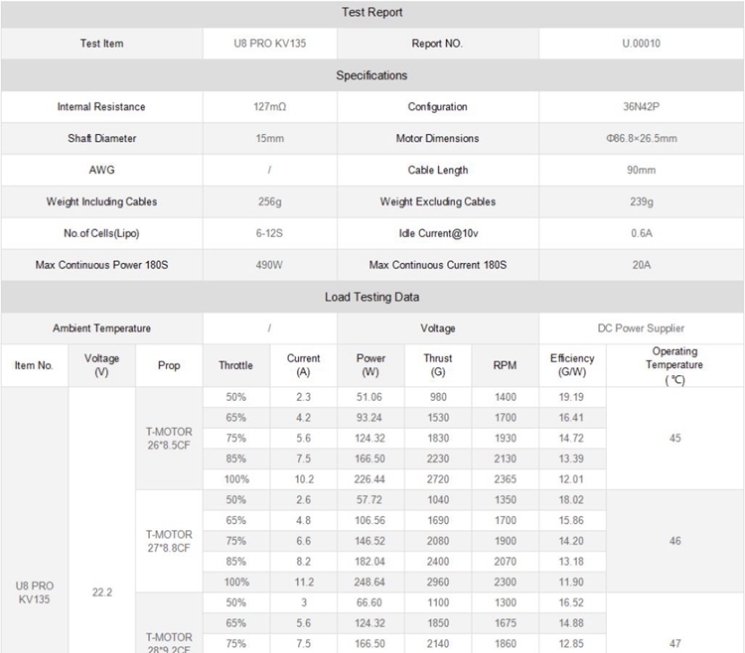Click Configuration value "36N42P"
Screen dimensions: 745x653
[641, 107]
